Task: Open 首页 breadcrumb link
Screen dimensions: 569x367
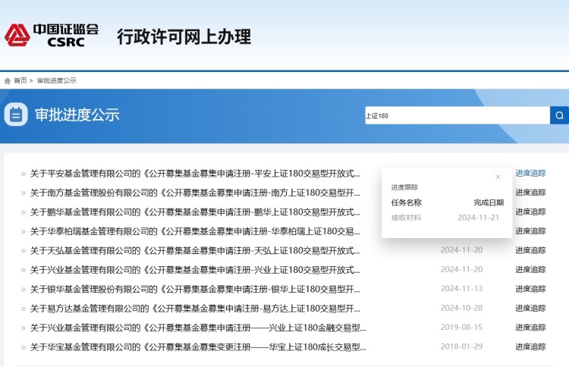Action: click(20, 80)
